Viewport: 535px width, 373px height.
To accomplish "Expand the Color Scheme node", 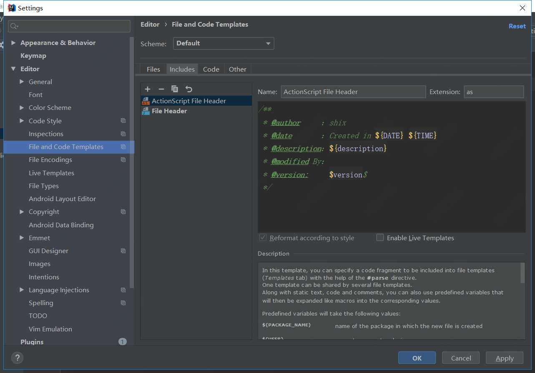I will (x=22, y=107).
